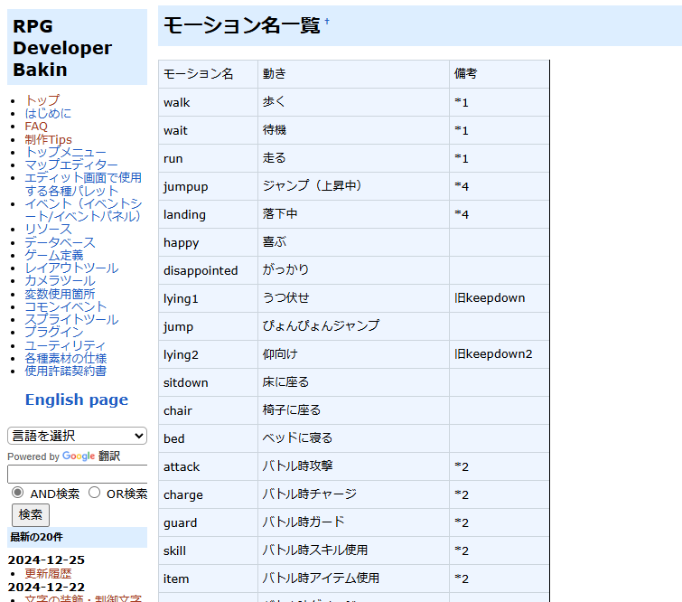Open the FAQ sidebar link
682x602 pixels.
tap(36, 127)
